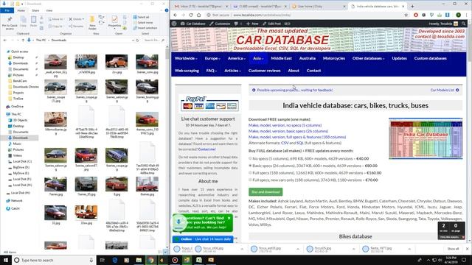Click Motorcycles in site navigation
The height and width of the screenshot is (265, 472).
(334, 58)
